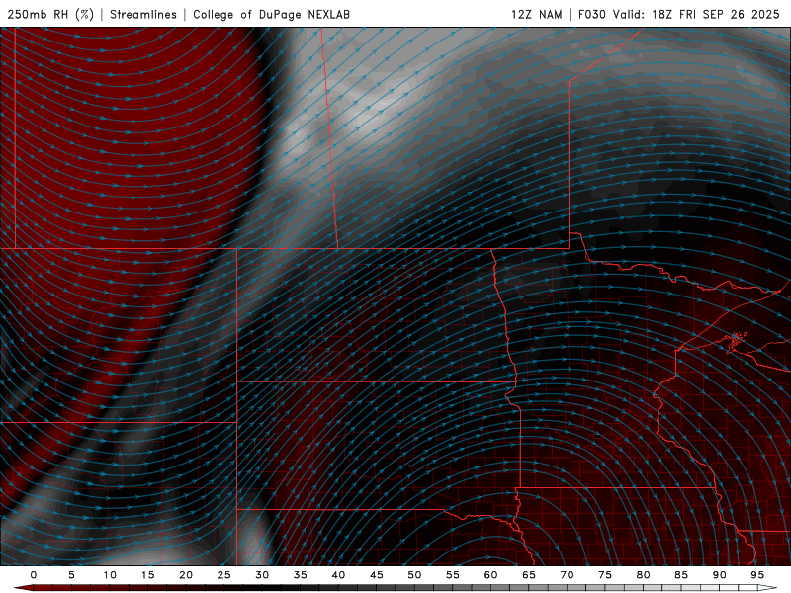Image resolution: width=791 pixels, height=593 pixels.
Task: Select the '12Z NAM' model run label
Action: point(536,14)
